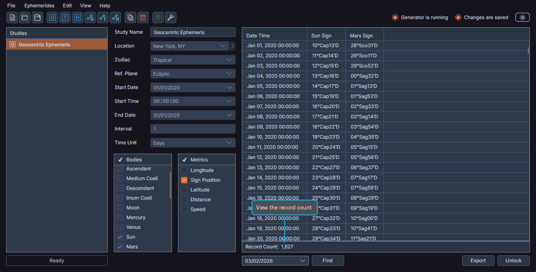Select the Heliocentric study type icon
536x272 pixels.
point(77,17)
